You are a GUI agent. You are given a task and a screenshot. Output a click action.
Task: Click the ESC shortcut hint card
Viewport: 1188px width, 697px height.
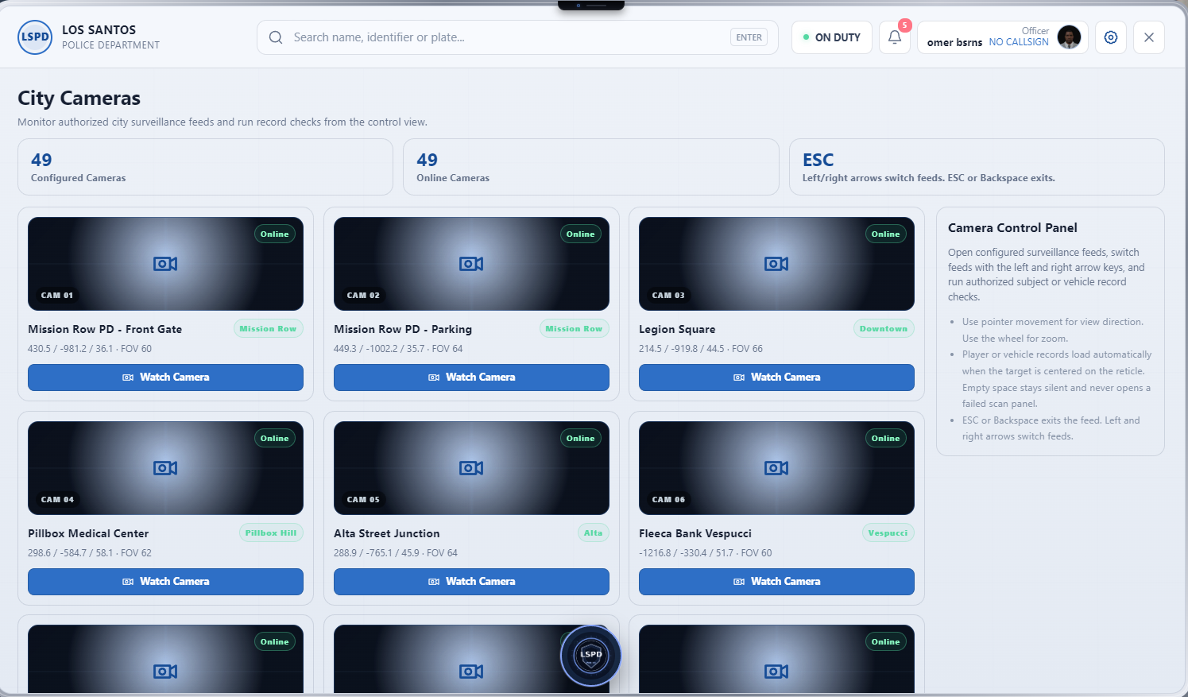click(x=977, y=167)
